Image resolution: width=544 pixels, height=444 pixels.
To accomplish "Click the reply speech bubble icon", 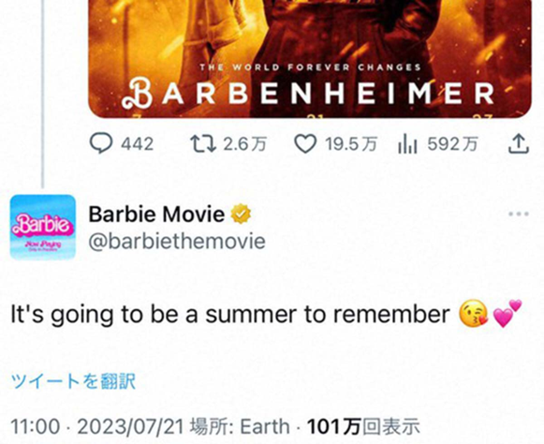I will [x=101, y=143].
